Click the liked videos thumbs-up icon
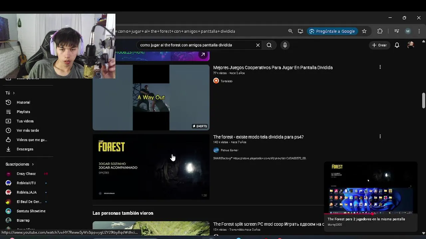 click(9, 140)
